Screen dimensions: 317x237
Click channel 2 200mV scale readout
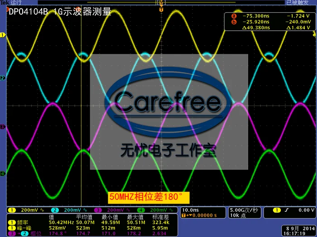tap(72, 210)
